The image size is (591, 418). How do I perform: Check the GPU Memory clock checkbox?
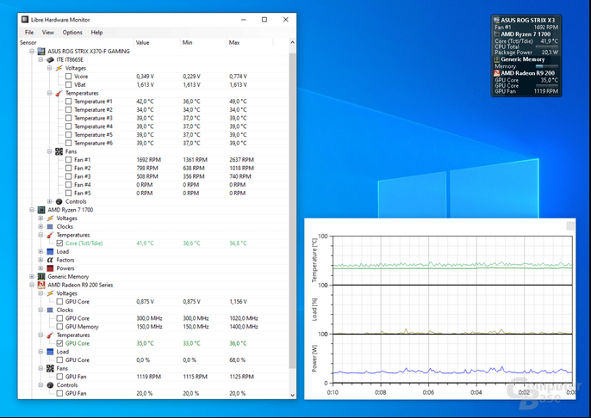[59, 327]
